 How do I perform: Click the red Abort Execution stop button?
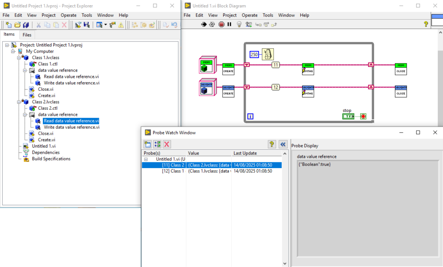click(x=221, y=25)
